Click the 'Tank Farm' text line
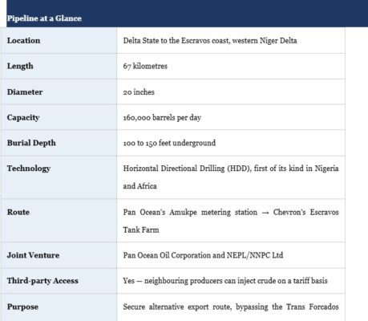The height and width of the screenshot is (321, 368). [x=141, y=230]
